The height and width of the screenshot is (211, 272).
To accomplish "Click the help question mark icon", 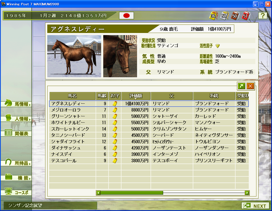I will [263, 16].
